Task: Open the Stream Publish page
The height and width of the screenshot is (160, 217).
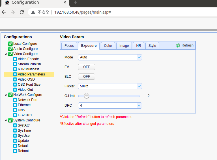Action: click(x=29, y=64)
